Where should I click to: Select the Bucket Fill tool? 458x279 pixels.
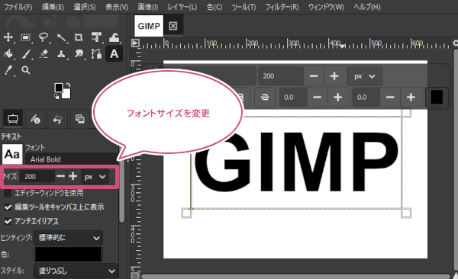coord(8,53)
